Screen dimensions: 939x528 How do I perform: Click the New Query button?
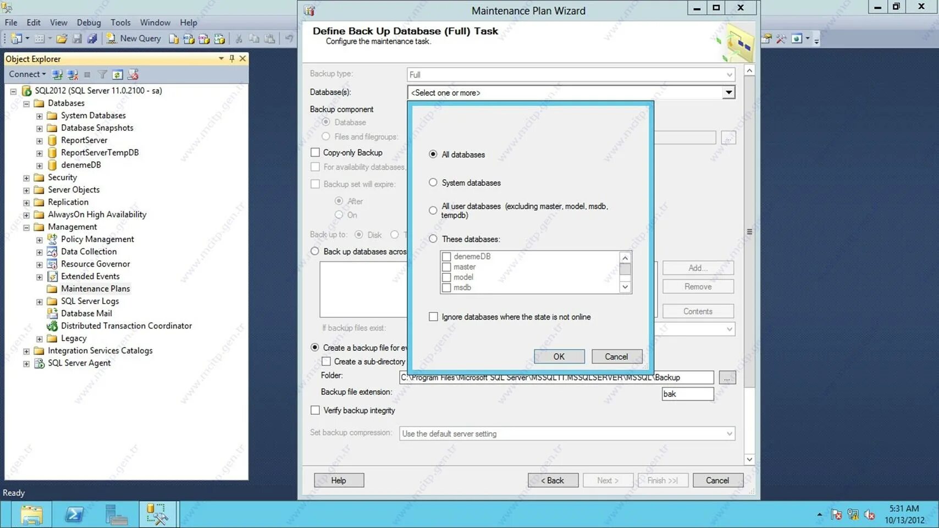click(x=134, y=38)
